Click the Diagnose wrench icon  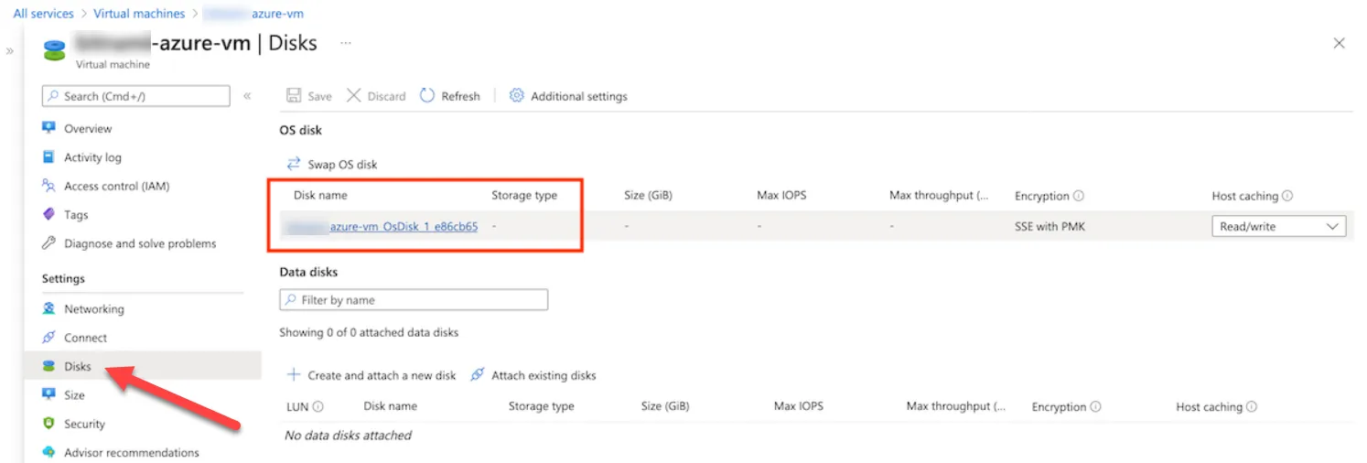(49, 243)
